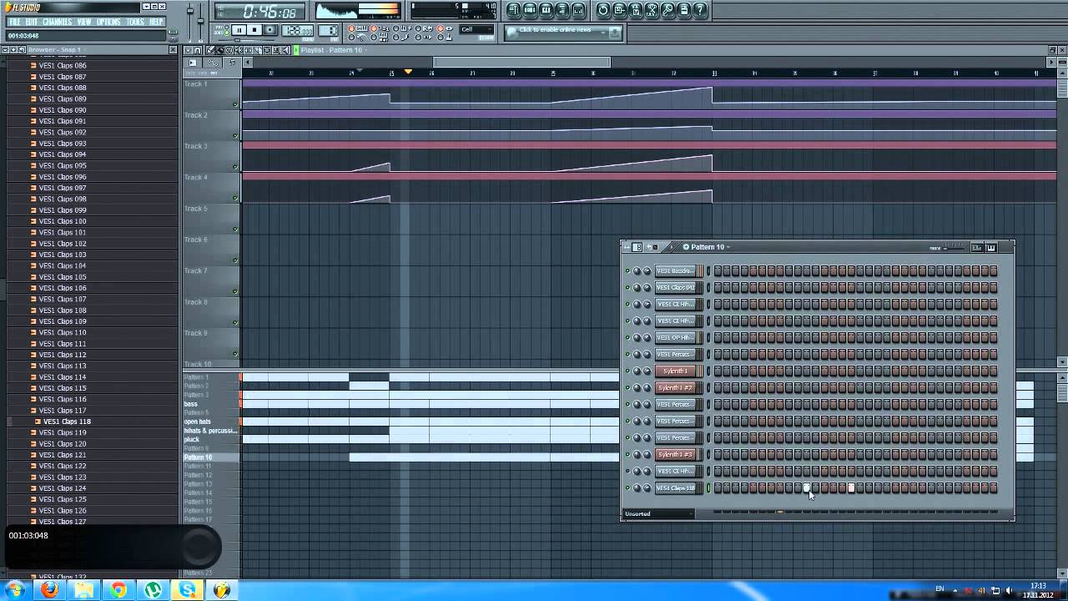Open the VES1 Claps 118 channel button

click(x=675, y=487)
